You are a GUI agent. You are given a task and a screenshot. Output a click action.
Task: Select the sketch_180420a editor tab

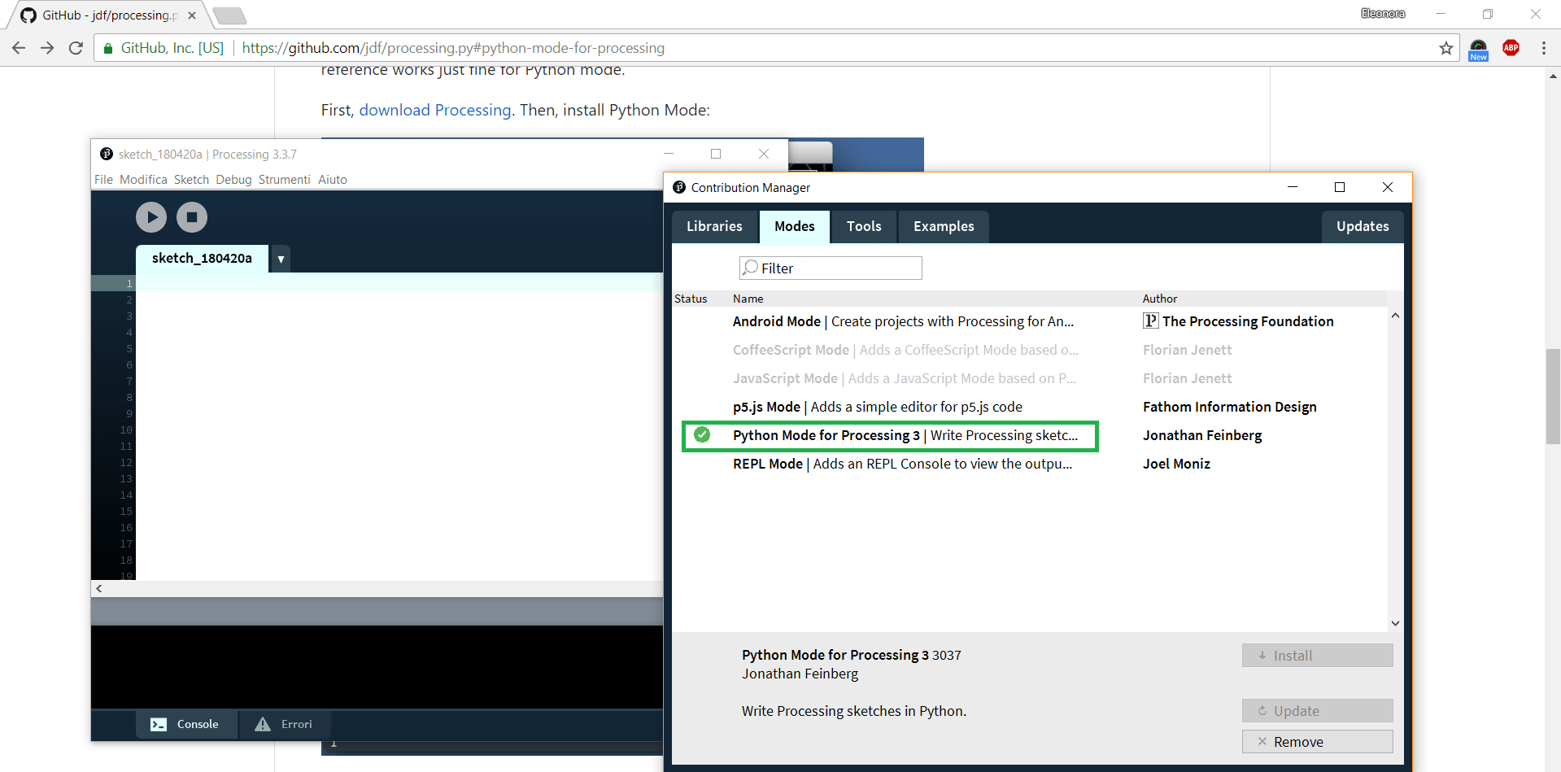(202, 259)
